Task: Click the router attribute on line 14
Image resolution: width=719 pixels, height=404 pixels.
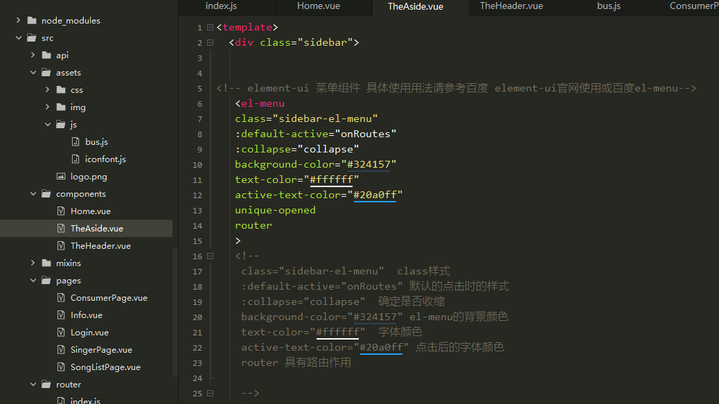Action: click(254, 226)
